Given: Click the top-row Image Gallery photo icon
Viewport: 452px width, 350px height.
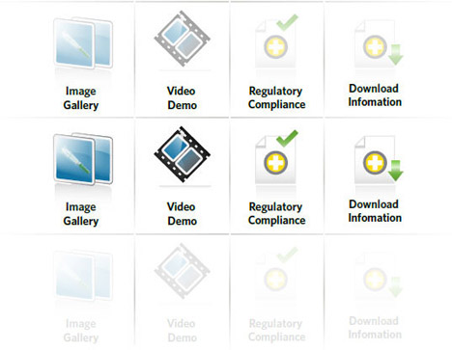Looking at the screenshot, I should tap(83, 42).
